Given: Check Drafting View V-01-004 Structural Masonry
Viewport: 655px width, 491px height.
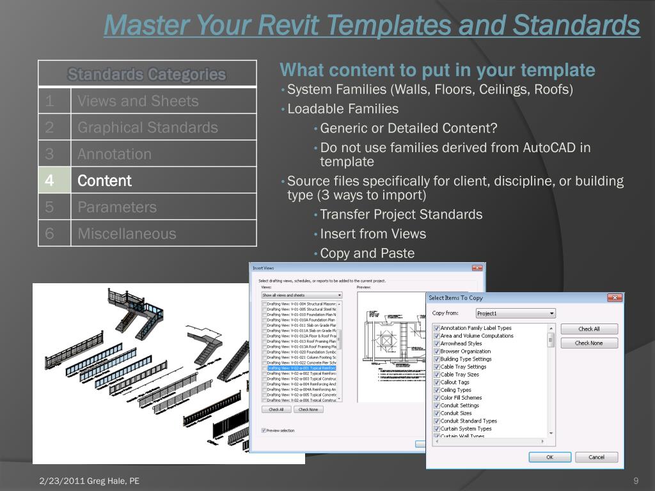Looking at the screenshot, I should [x=264, y=304].
